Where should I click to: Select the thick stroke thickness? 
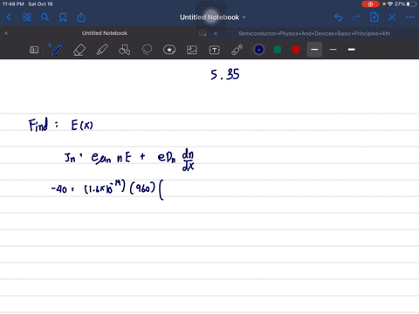tap(352, 50)
